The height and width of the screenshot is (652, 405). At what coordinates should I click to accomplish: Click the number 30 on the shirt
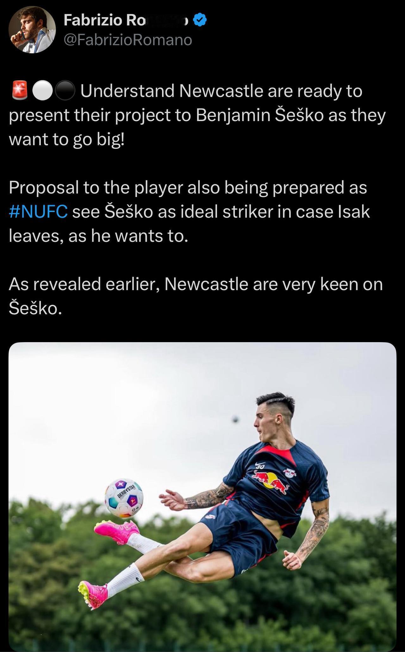tap(260, 465)
